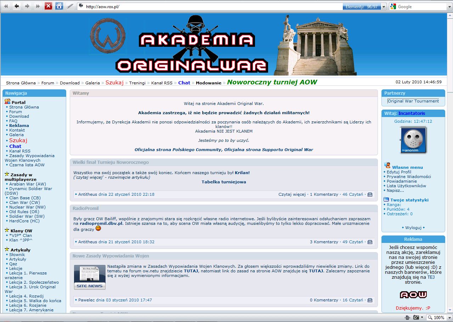Open the Edytuj Profil link
The height and width of the screenshot is (322, 453).
pyautogui.click(x=399, y=172)
